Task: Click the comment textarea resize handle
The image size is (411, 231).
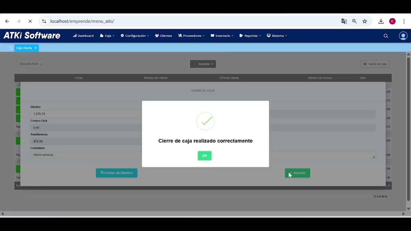Action: pyautogui.click(x=374, y=157)
